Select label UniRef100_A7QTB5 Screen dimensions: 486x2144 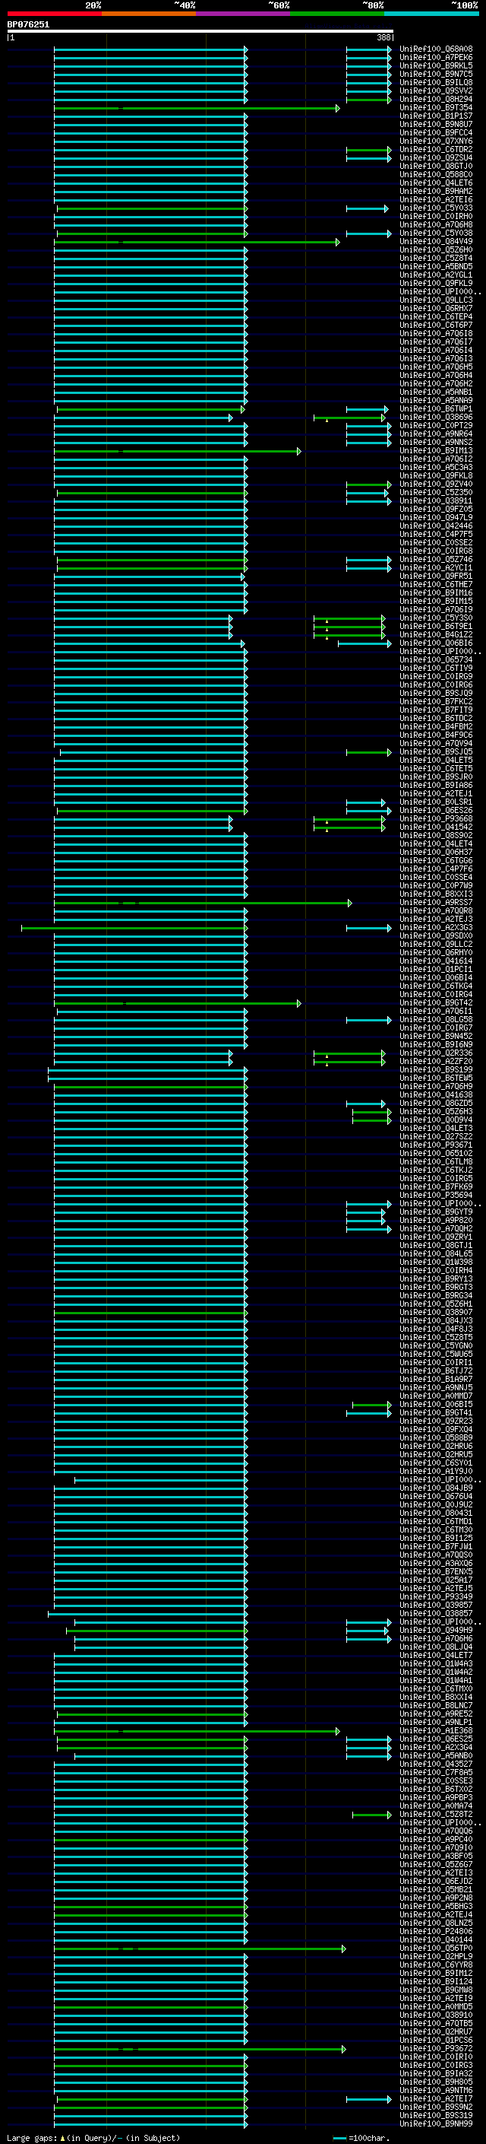[x=436, y=2023]
